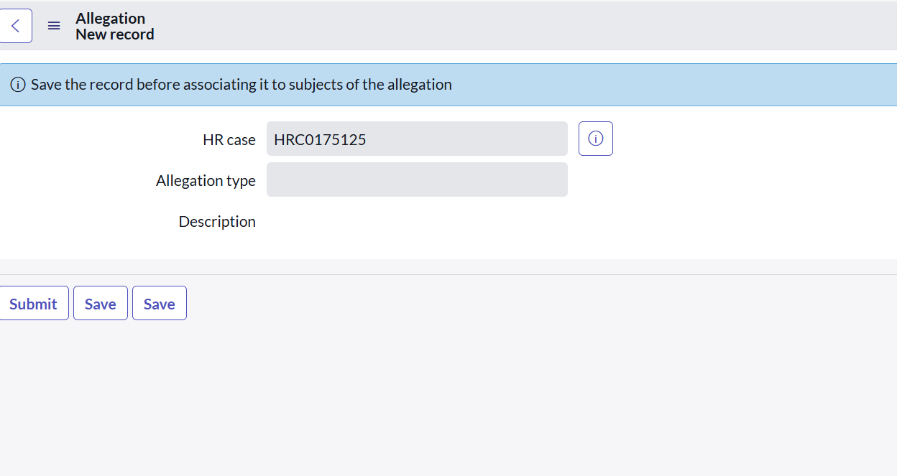Open the Allegation type field
The height and width of the screenshot is (476, 897).
point(417,179)
